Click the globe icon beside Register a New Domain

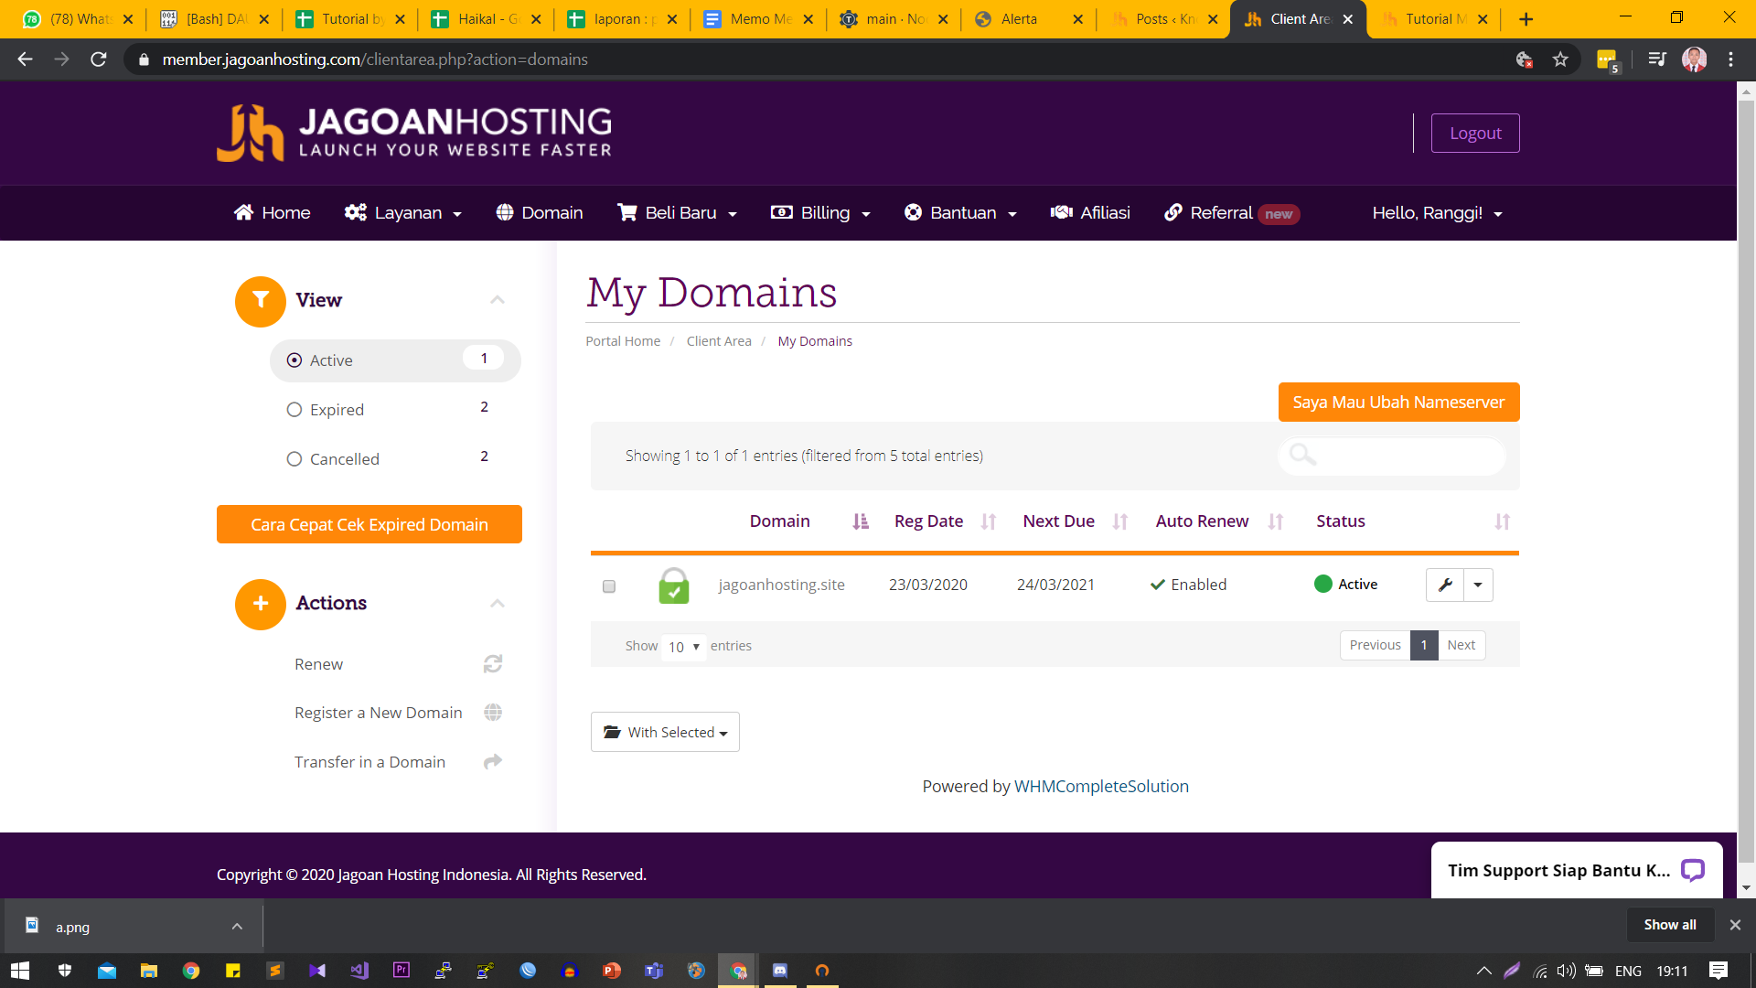493,713
